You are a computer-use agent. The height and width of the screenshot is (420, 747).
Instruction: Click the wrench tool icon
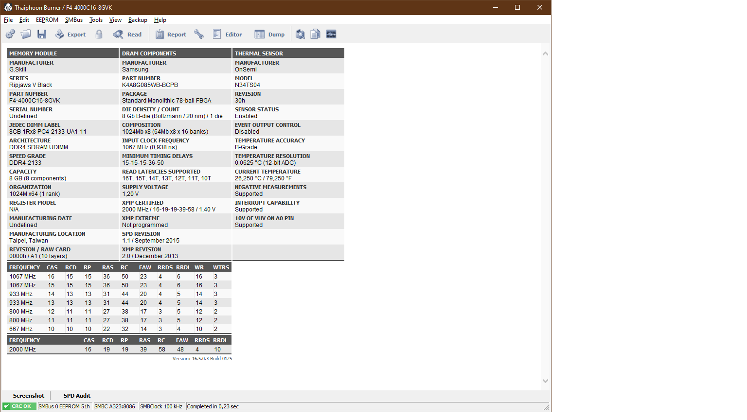199,34
